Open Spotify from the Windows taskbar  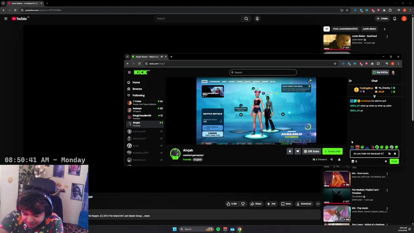tap(218, 229)
